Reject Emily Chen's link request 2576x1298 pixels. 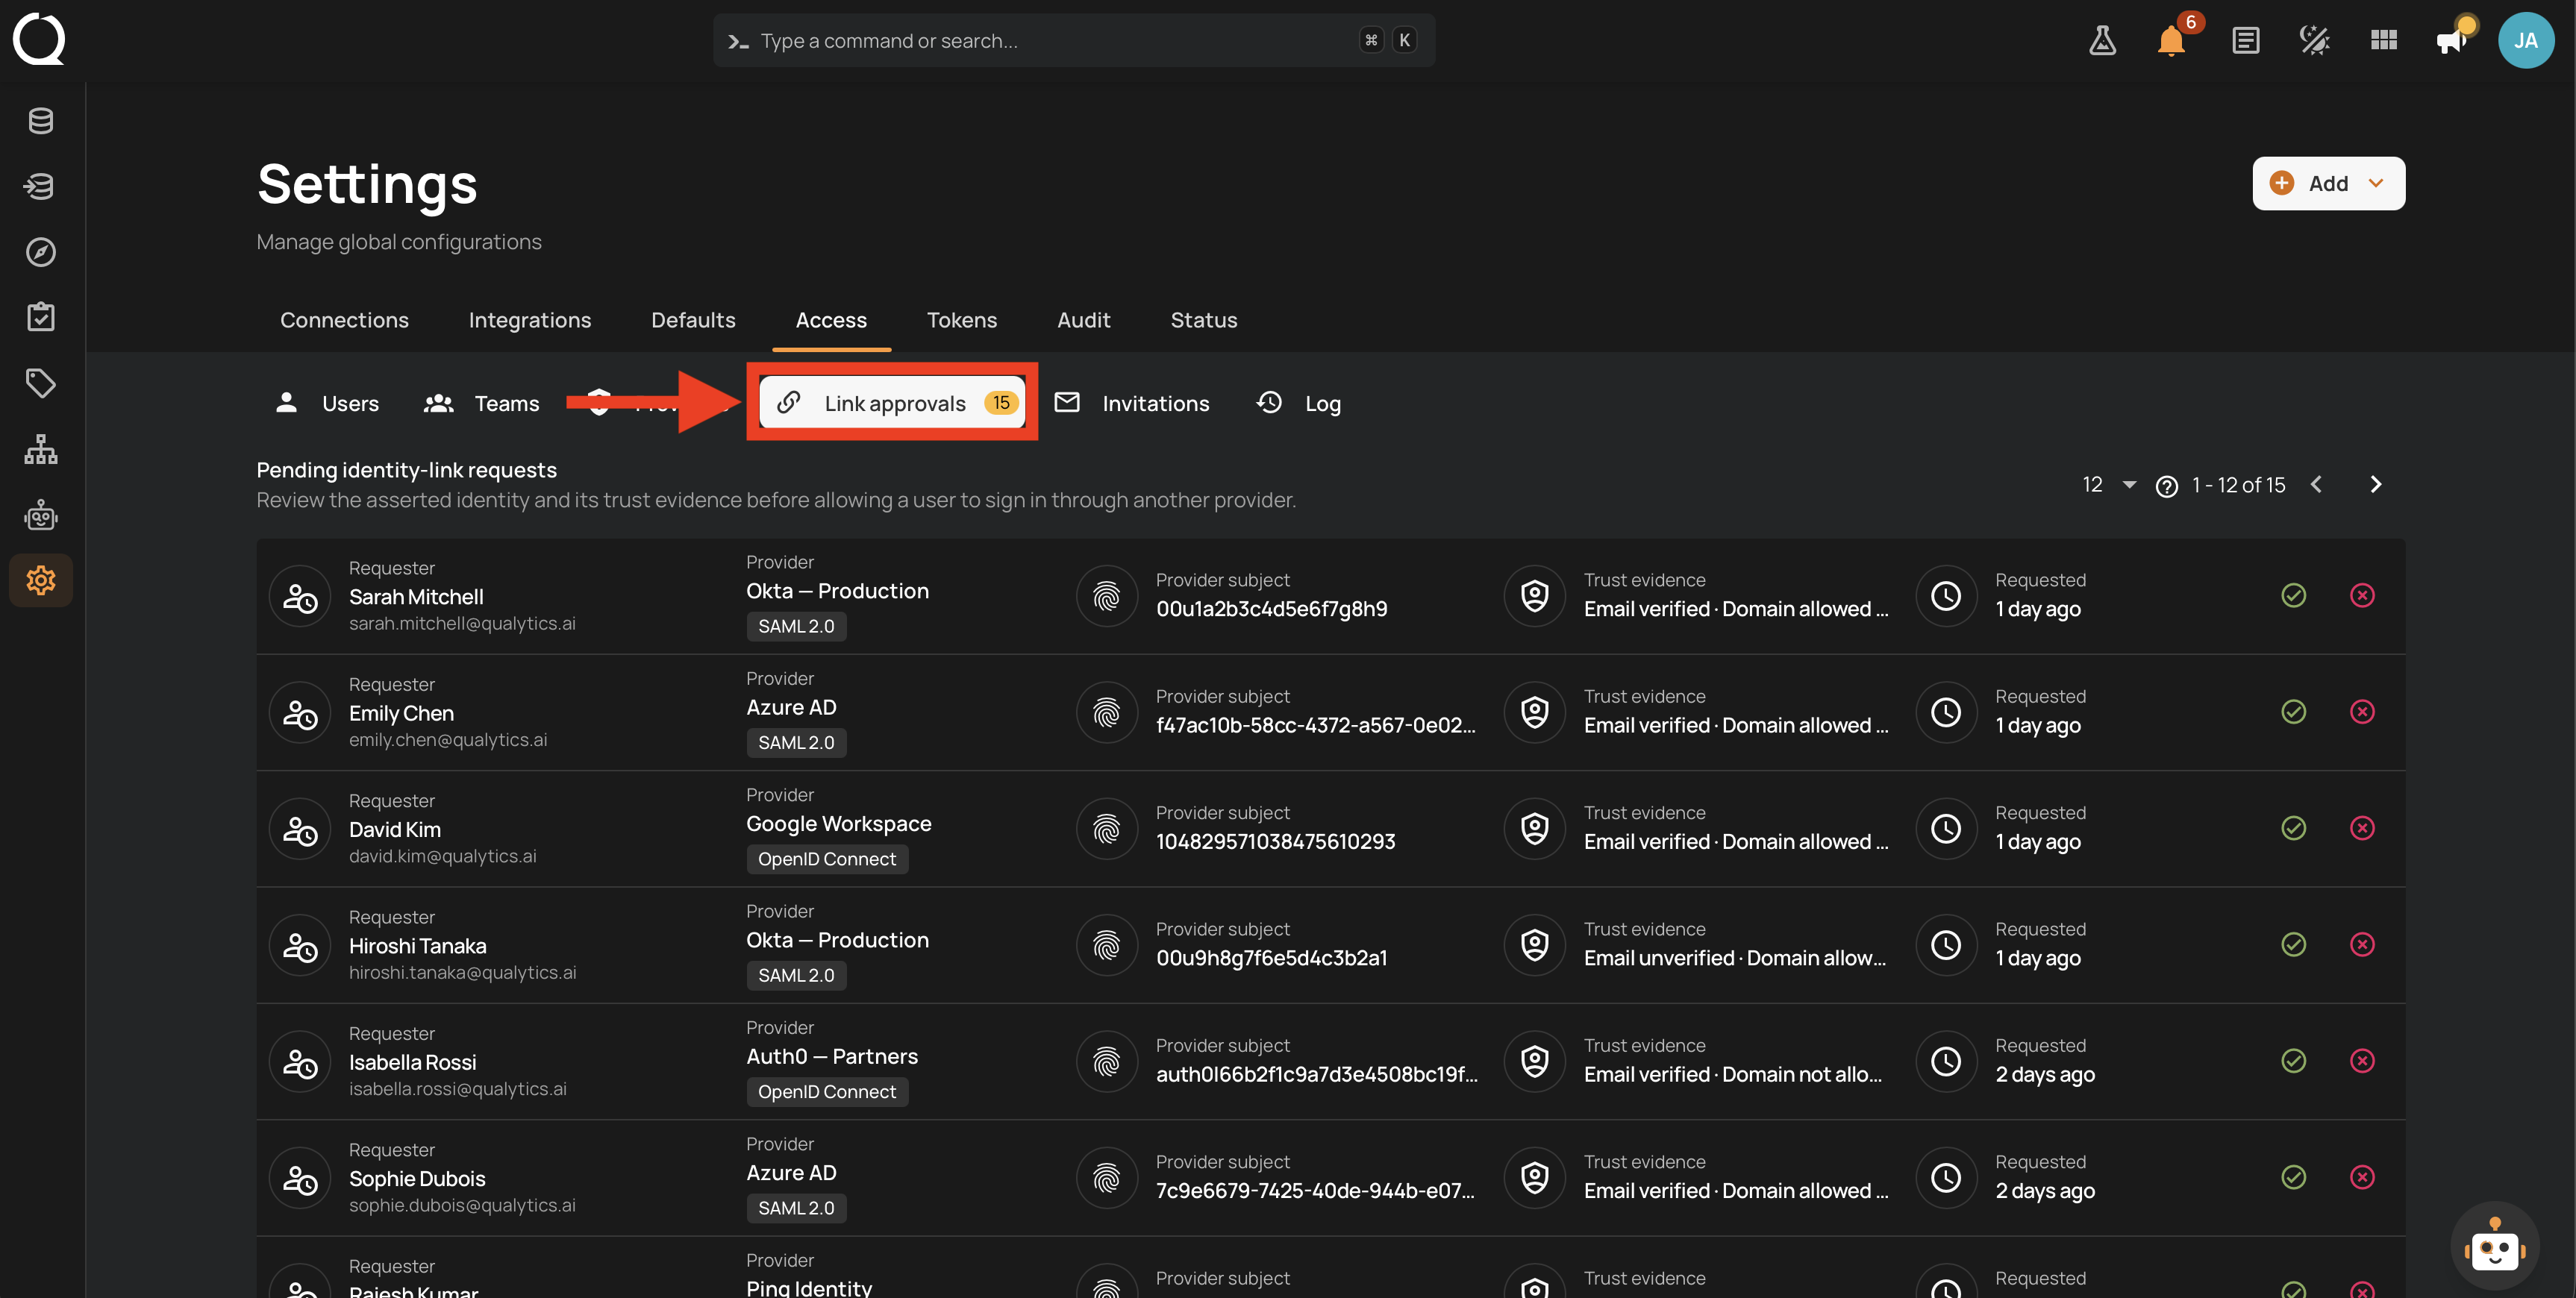[2362, 711]
